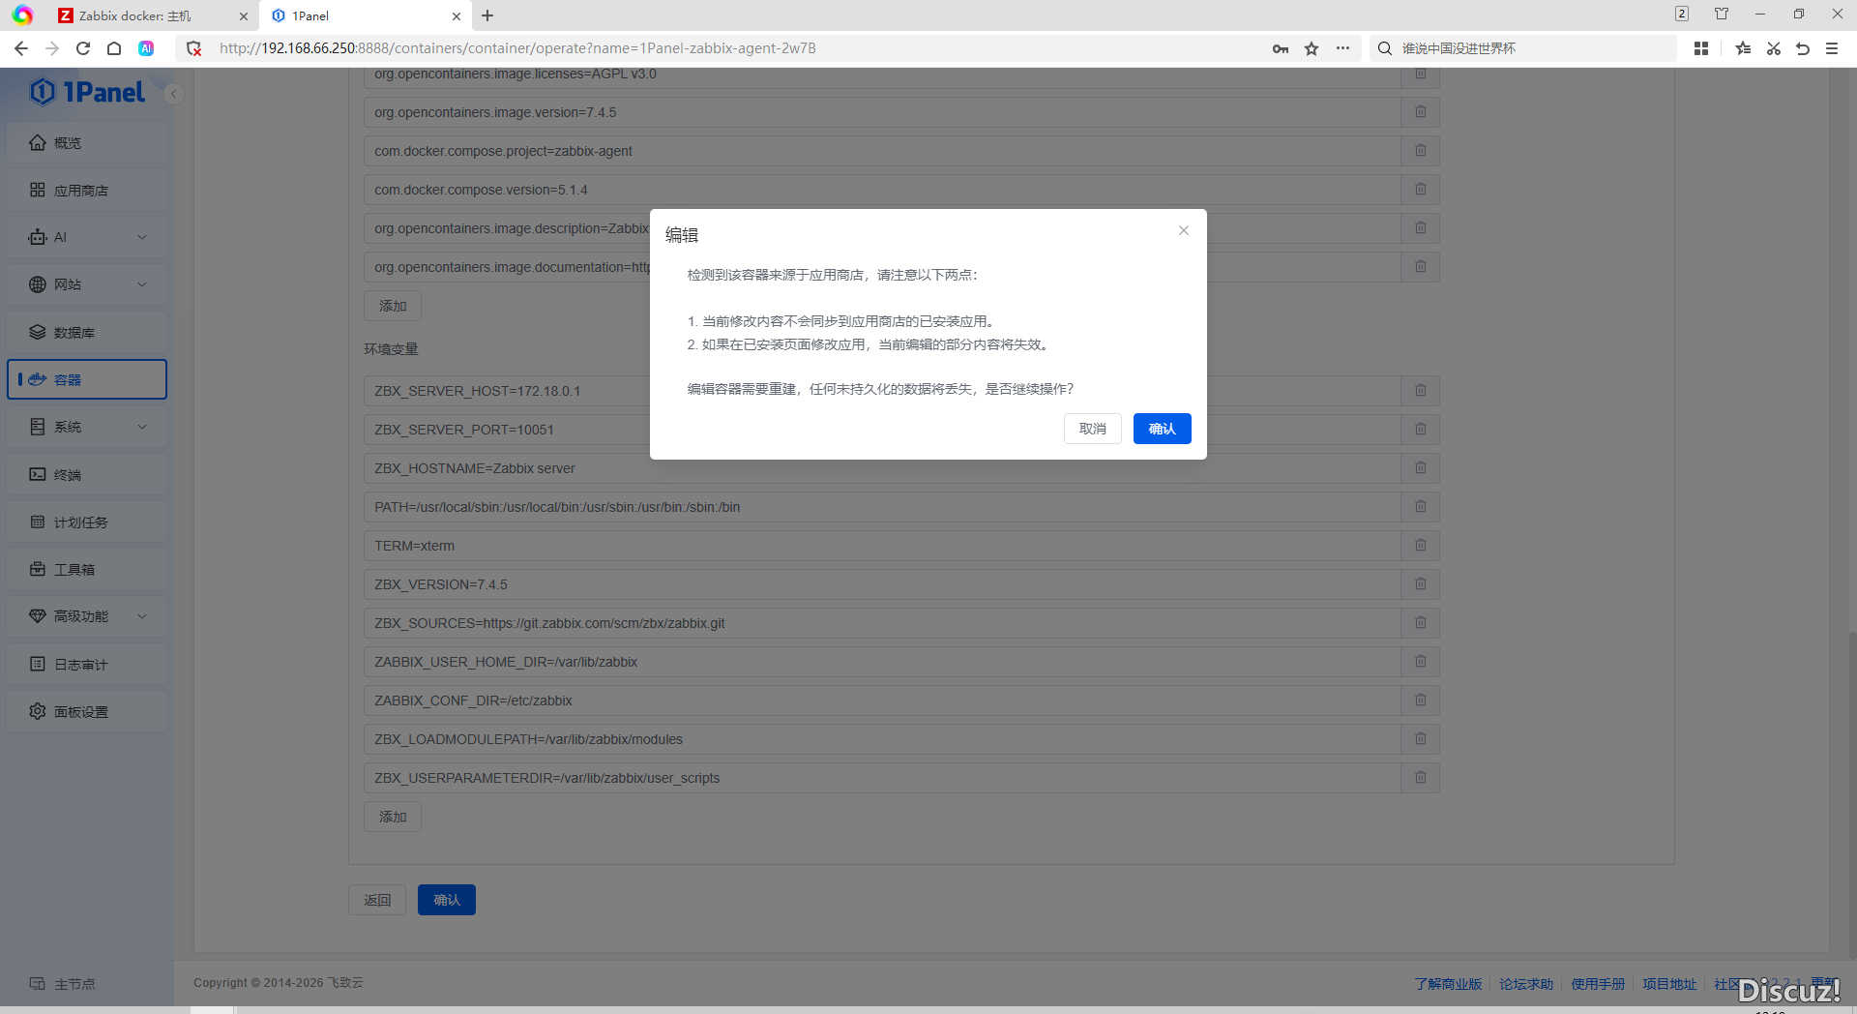Click the 主节点 node selector at the sidebar bottom

coord(63,984)
